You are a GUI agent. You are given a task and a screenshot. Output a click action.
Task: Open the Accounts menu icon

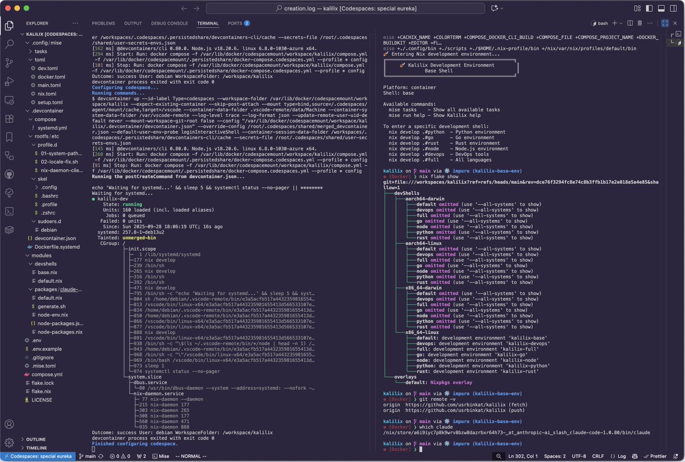point(9,425)
